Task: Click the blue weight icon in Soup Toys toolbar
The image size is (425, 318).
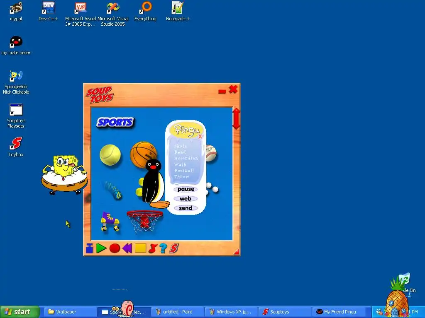Action: click(x=90, y=248)
